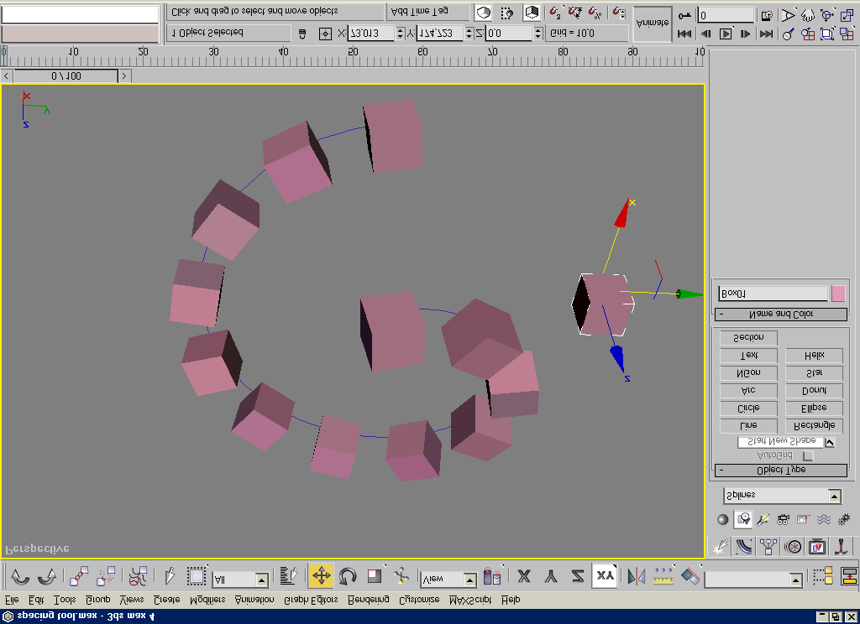Open the Modifiers menu
Screen dimensions: 860x624
coord(207,600)
